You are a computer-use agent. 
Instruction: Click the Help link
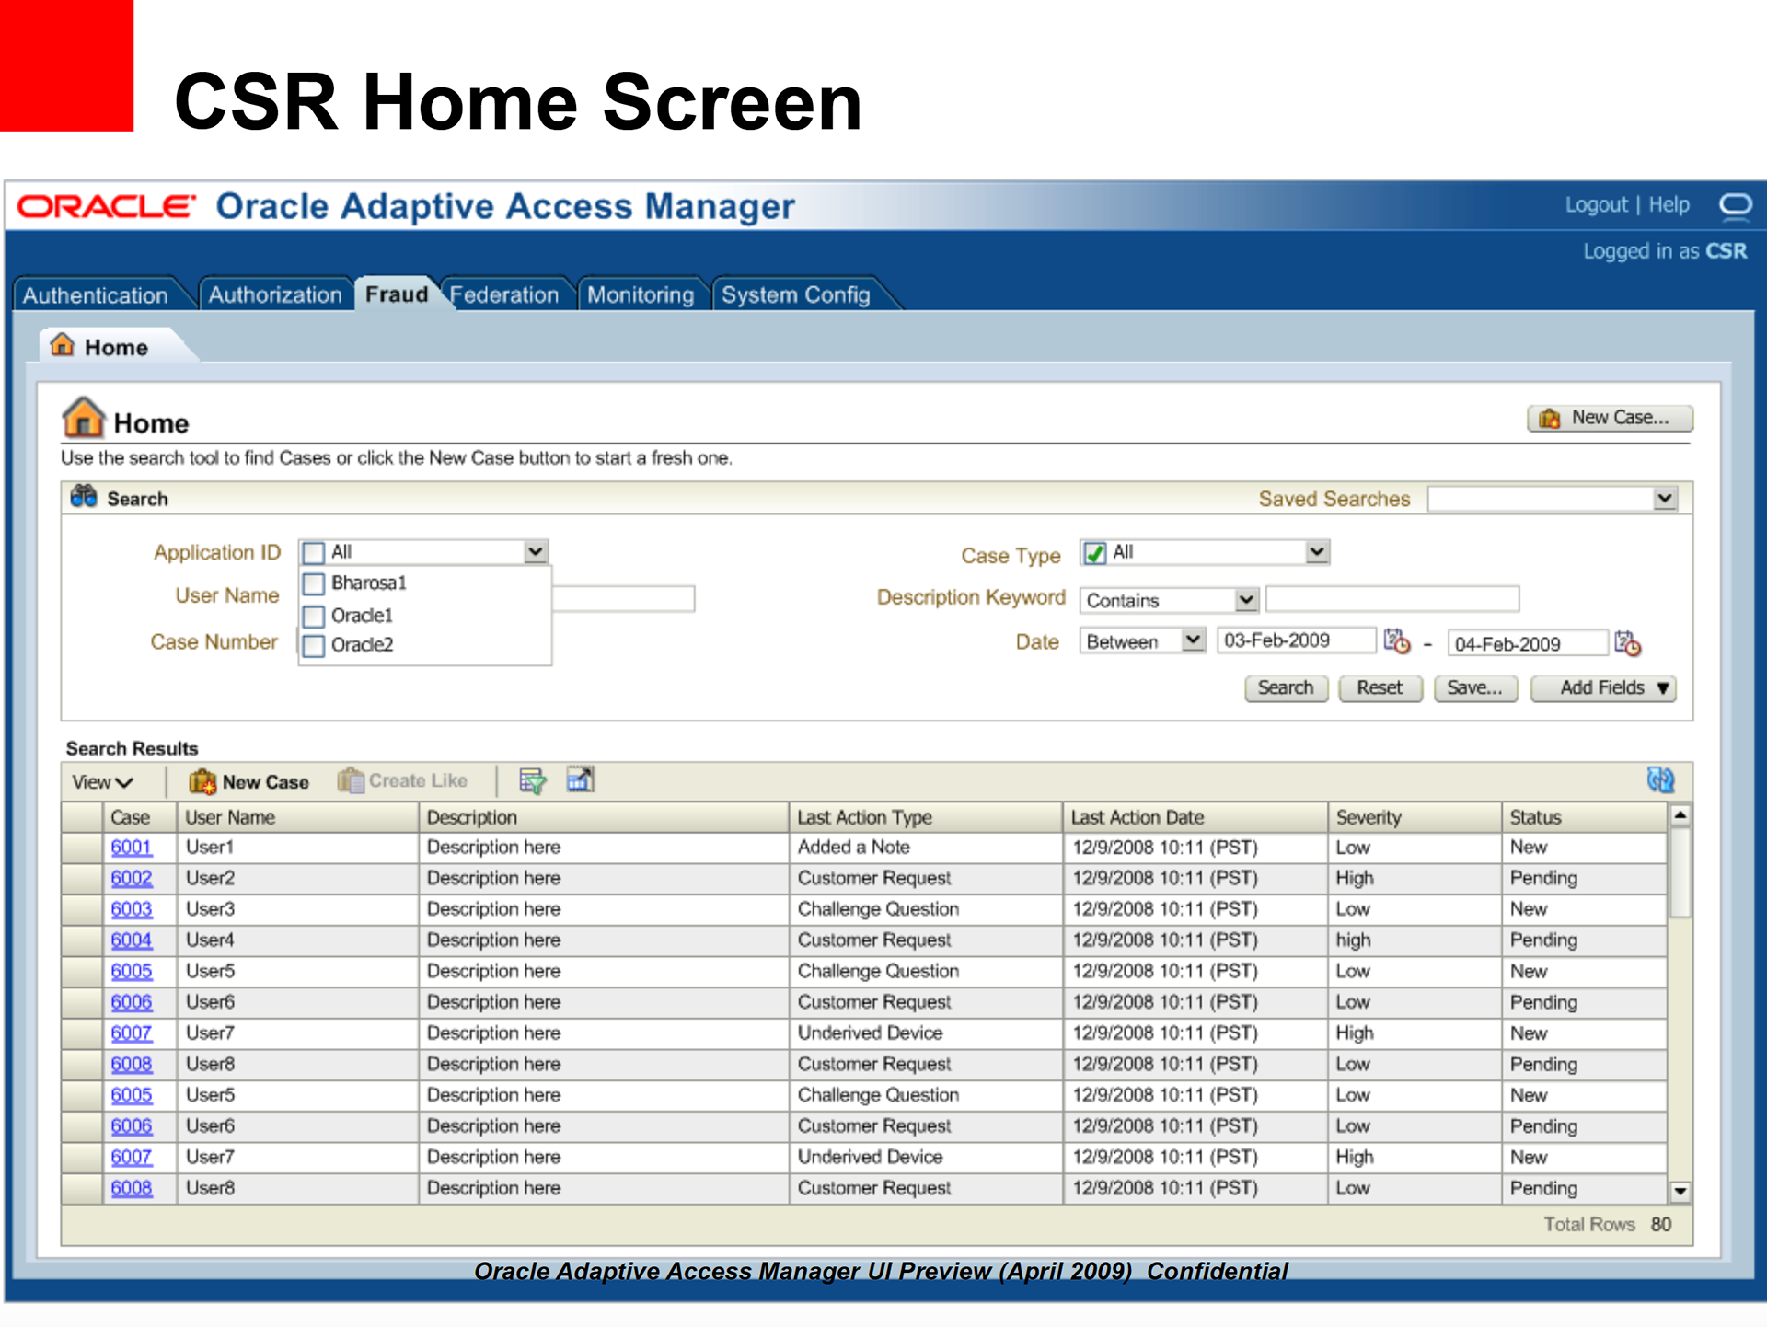(x=1669, y=205)
